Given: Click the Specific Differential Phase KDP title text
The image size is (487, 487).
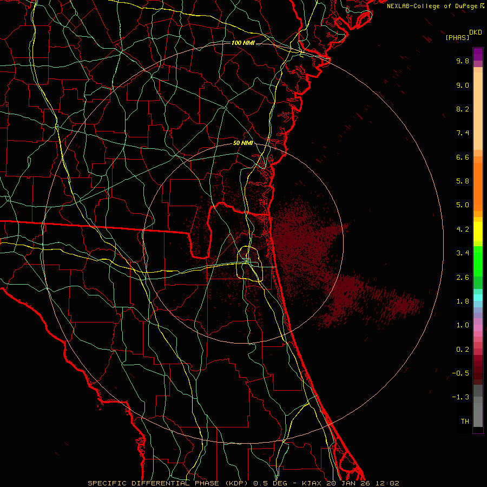Looking at the screenshot, I should pos(167,483).
